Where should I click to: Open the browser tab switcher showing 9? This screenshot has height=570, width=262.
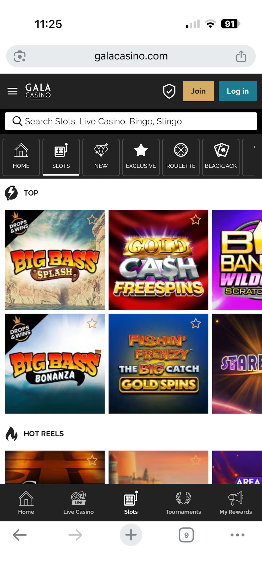[186, 535]
